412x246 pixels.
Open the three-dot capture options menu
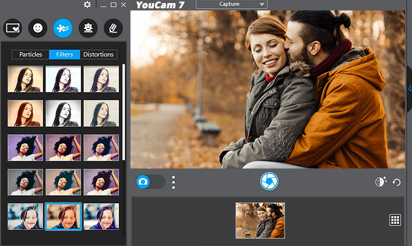click(x=173, y=182)
